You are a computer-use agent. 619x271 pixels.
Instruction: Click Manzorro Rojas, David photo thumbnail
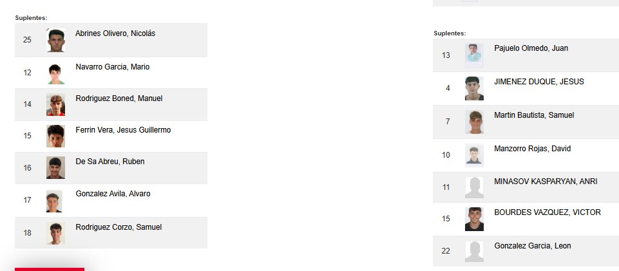(x=474, y=155)
